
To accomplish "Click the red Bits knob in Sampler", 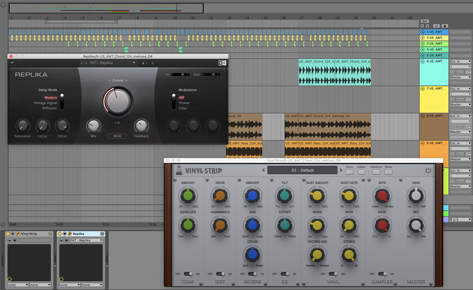I will point(382,195).
